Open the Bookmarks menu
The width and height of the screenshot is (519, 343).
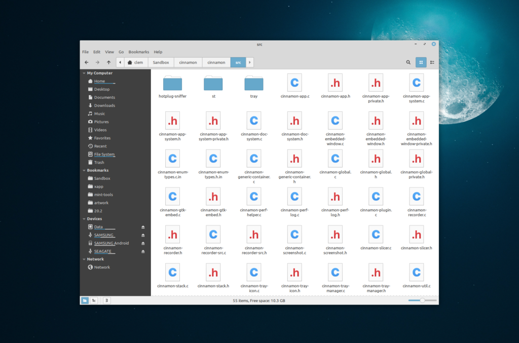(138, 52)
